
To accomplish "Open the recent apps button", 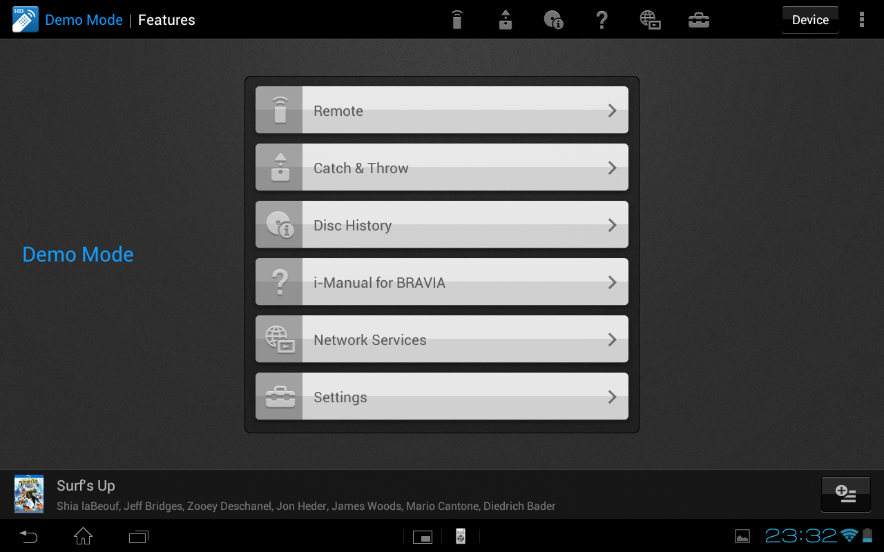I will click(139, 536).
